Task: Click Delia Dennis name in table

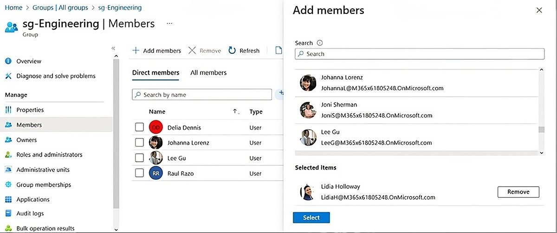Action: 184,127
